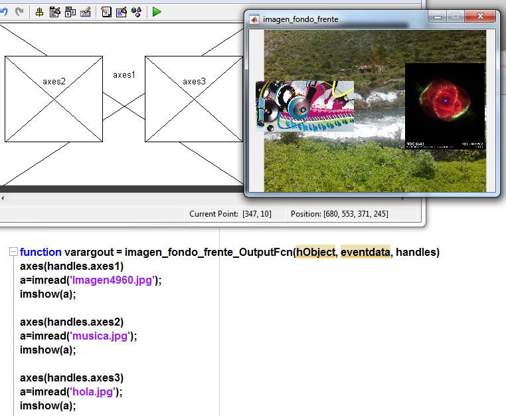
Task: Open the Object Browser icon
Action: tap(137, 12)
